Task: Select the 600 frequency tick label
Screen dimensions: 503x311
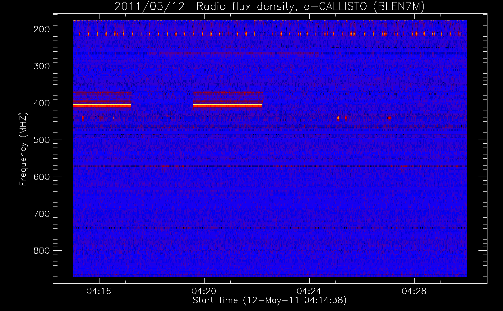Action: point(42,177)
